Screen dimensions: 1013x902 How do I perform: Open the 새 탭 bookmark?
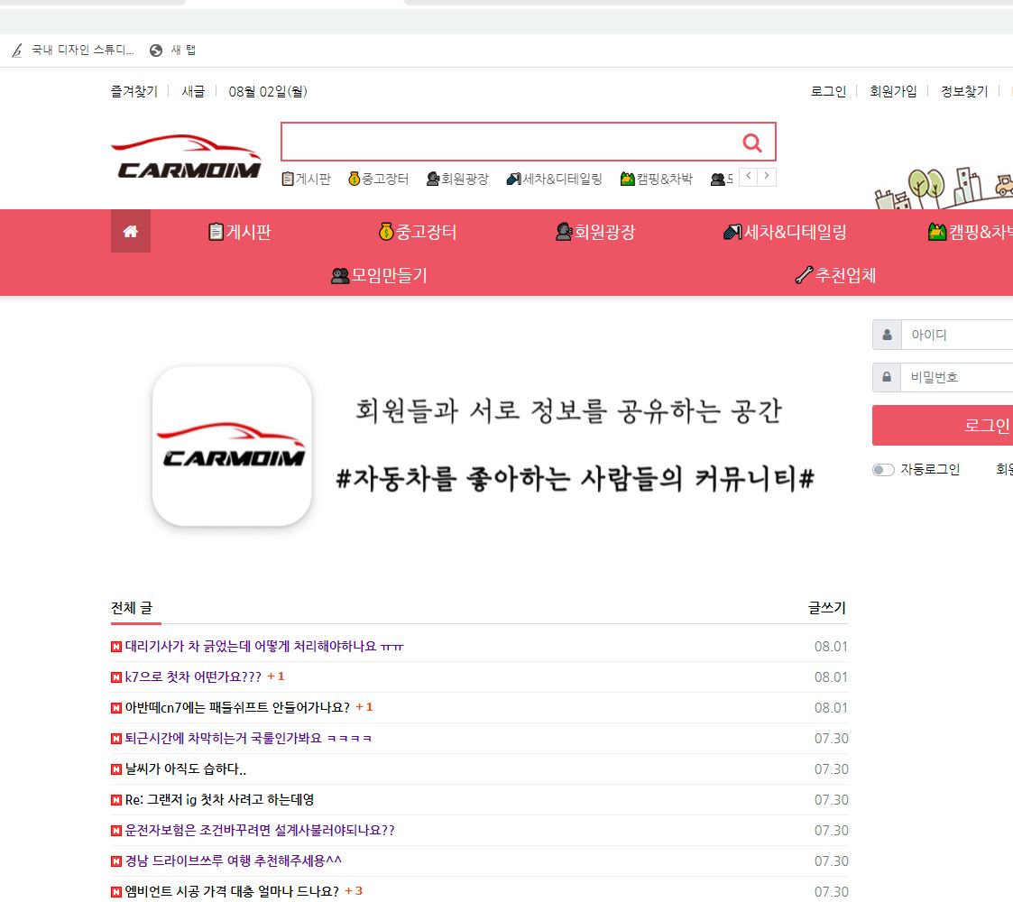tap(172, 51)
